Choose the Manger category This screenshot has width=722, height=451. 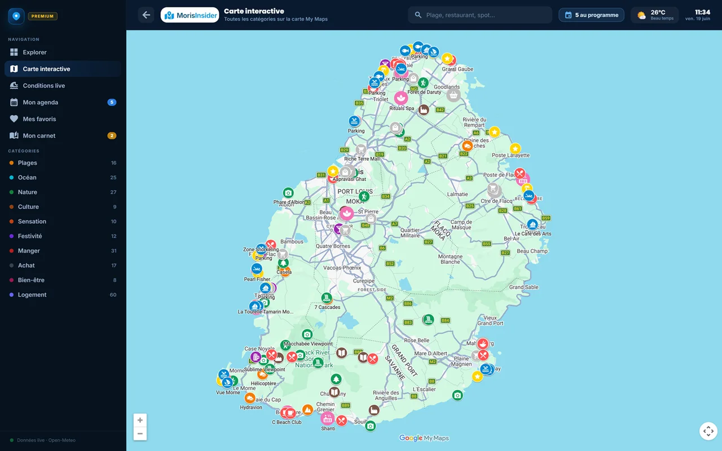pyautogui.click(x=63, y=251)
